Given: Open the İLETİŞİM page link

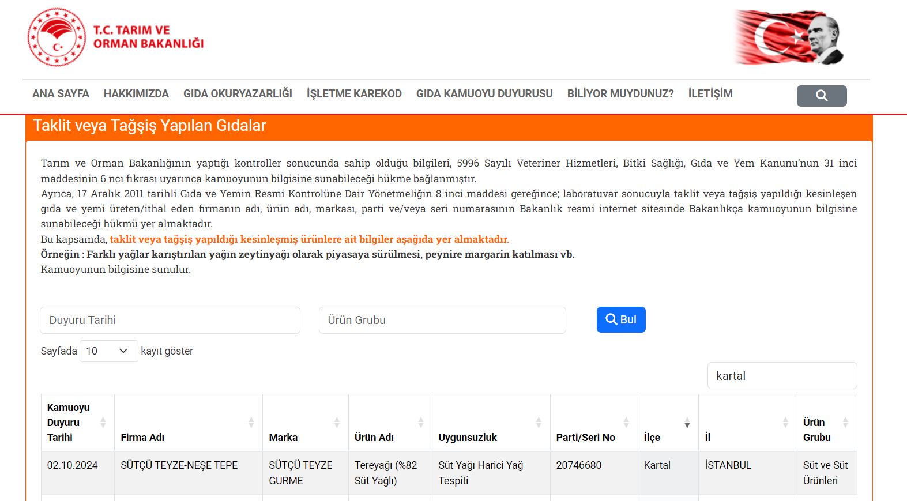Looking at the screenshot, I should pos(710,93).
